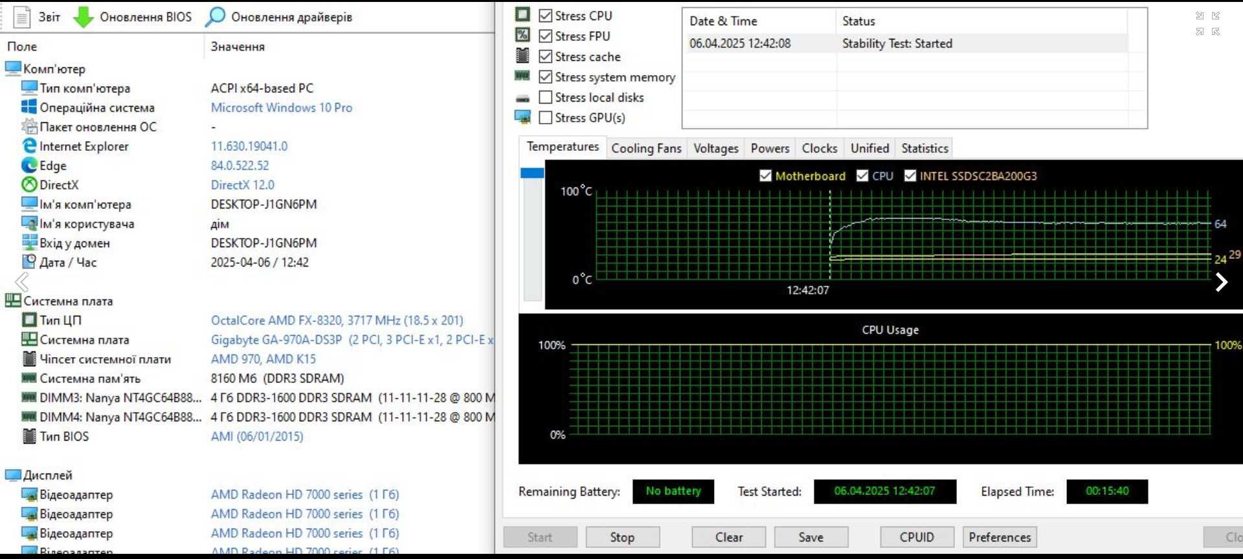This screenshot has height=559, width=1243.
Task: Click the Тип ЦП processor icon
Action: pyautogui.click(x=29, y=320)
